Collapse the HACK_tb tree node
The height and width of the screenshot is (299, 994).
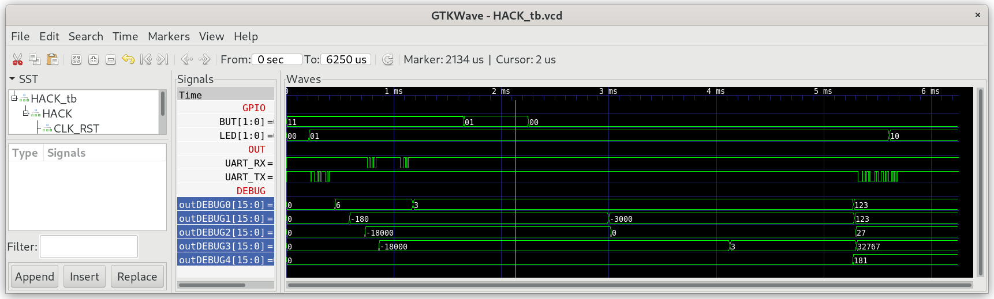pyautogui.click(x=14, y=98)
